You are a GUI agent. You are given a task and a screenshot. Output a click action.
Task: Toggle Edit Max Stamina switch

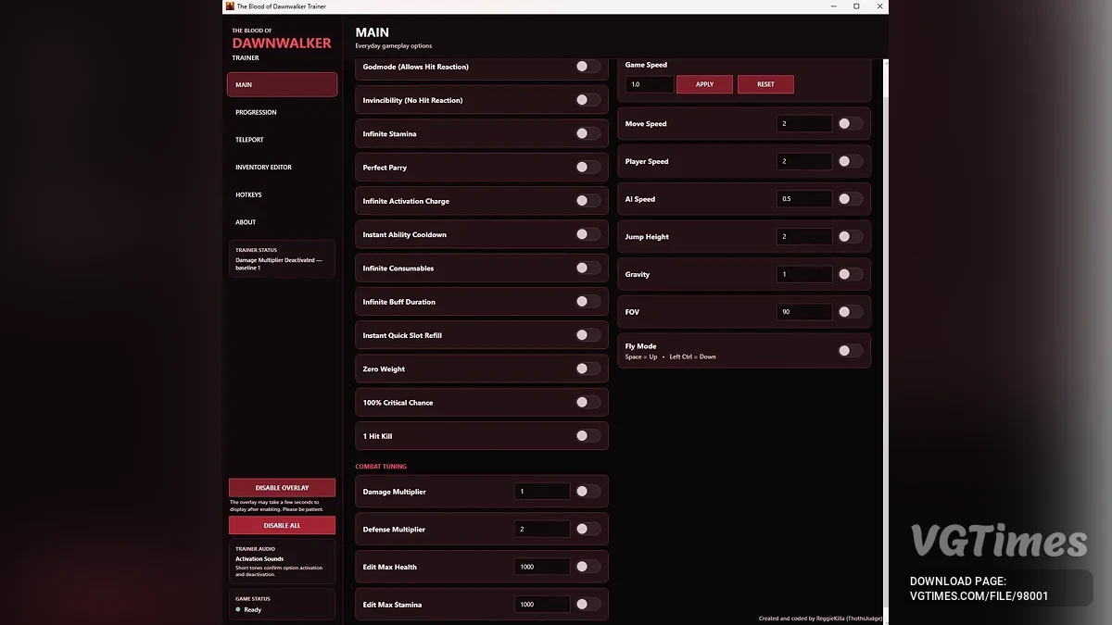[x=588, y=605]
